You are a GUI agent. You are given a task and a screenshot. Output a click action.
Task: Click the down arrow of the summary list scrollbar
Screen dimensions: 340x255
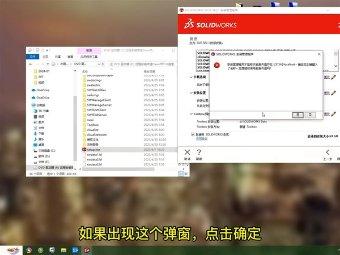click(x=335, y=66)
